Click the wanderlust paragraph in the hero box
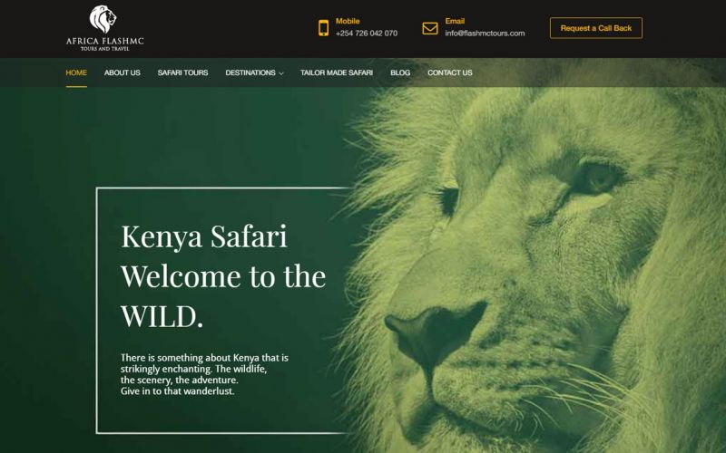The height and width of the screenshot is (453, 726). (204, 374)
